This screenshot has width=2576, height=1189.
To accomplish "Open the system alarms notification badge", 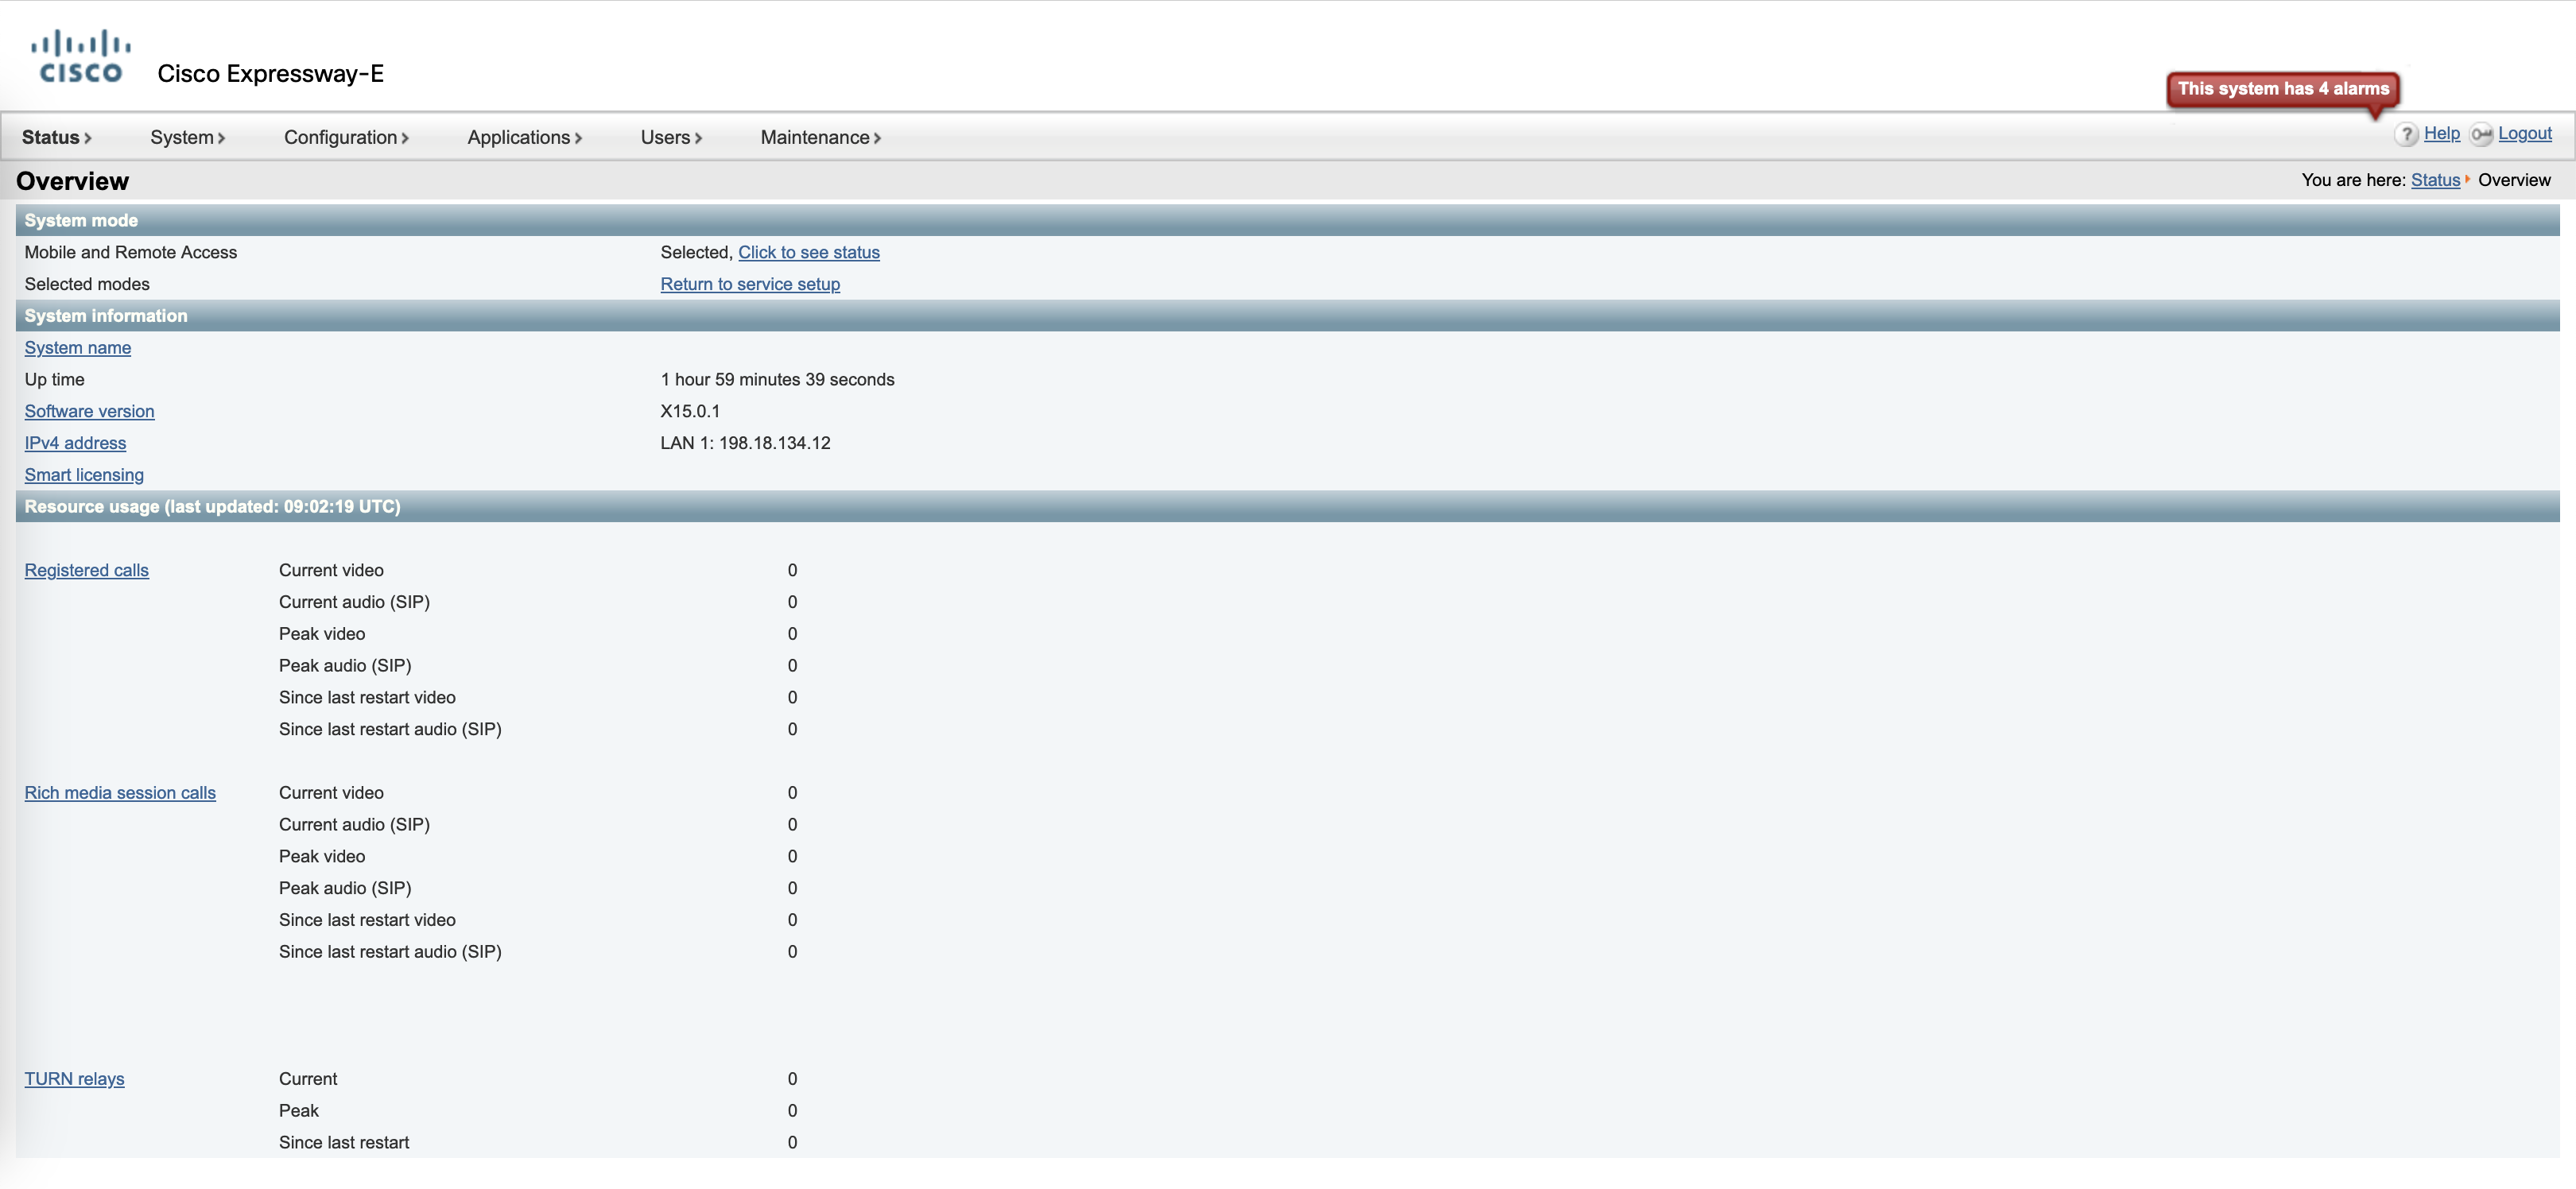I will 2282,89.
